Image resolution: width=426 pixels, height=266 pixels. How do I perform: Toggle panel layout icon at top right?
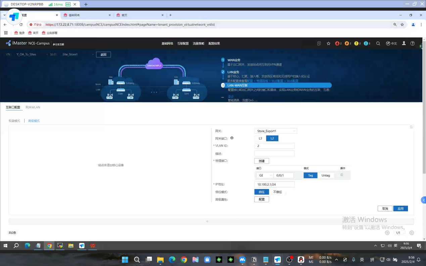[x=411, y=127]
